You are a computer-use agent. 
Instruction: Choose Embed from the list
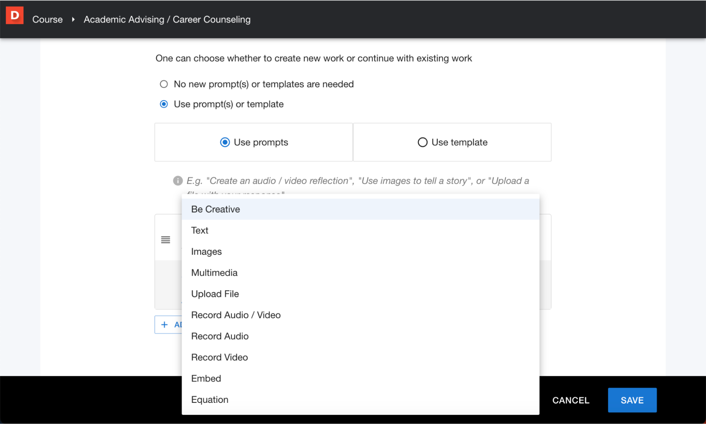[x=206, y=378]
